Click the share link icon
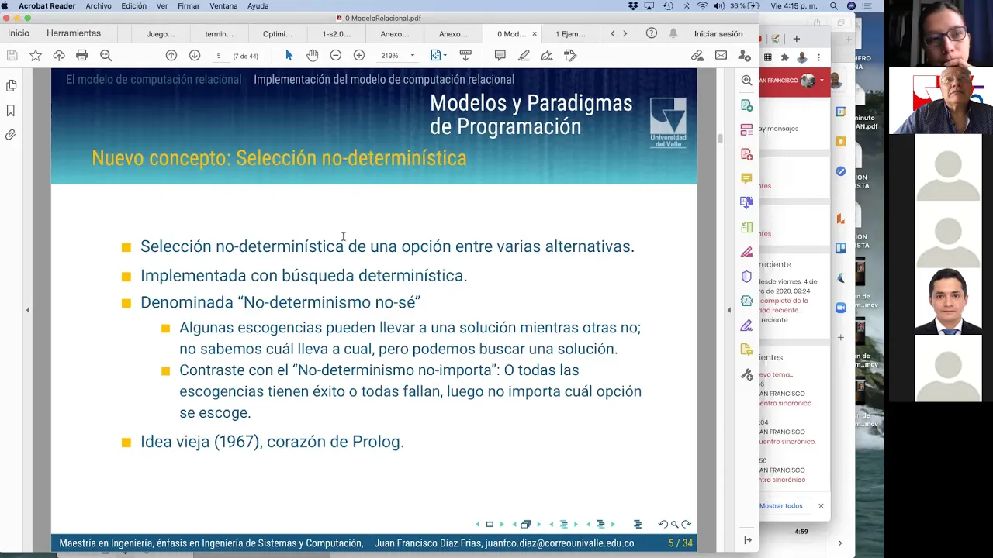 [x=697, y=55]
